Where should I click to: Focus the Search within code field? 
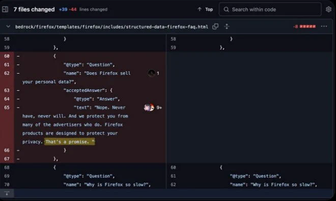[270, 9]
